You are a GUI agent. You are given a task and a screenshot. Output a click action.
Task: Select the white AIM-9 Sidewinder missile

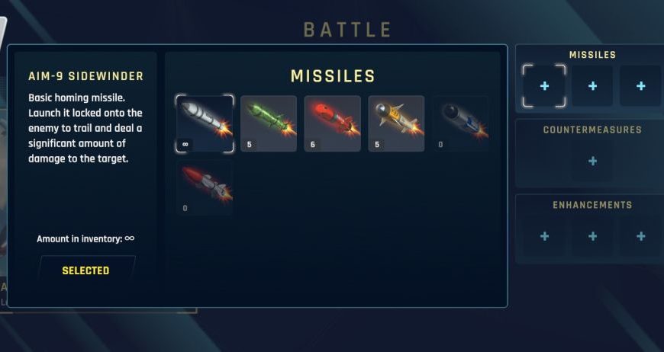pyautogui.click(x=205, y=123)
